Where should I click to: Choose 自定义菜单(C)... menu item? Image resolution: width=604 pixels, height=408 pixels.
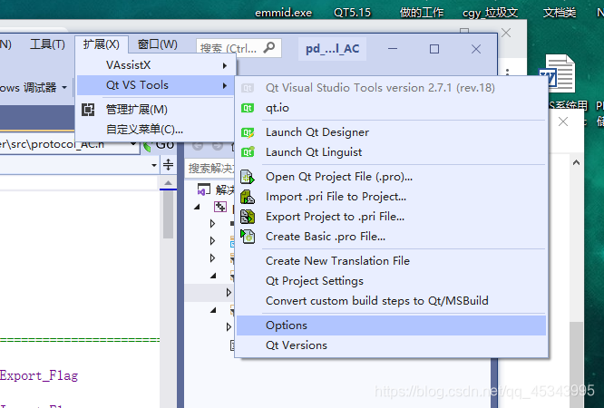pos(156,130)
